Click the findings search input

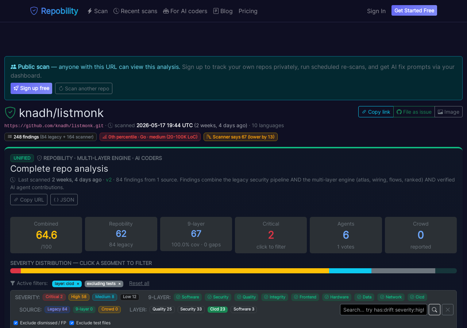(383, 309)
